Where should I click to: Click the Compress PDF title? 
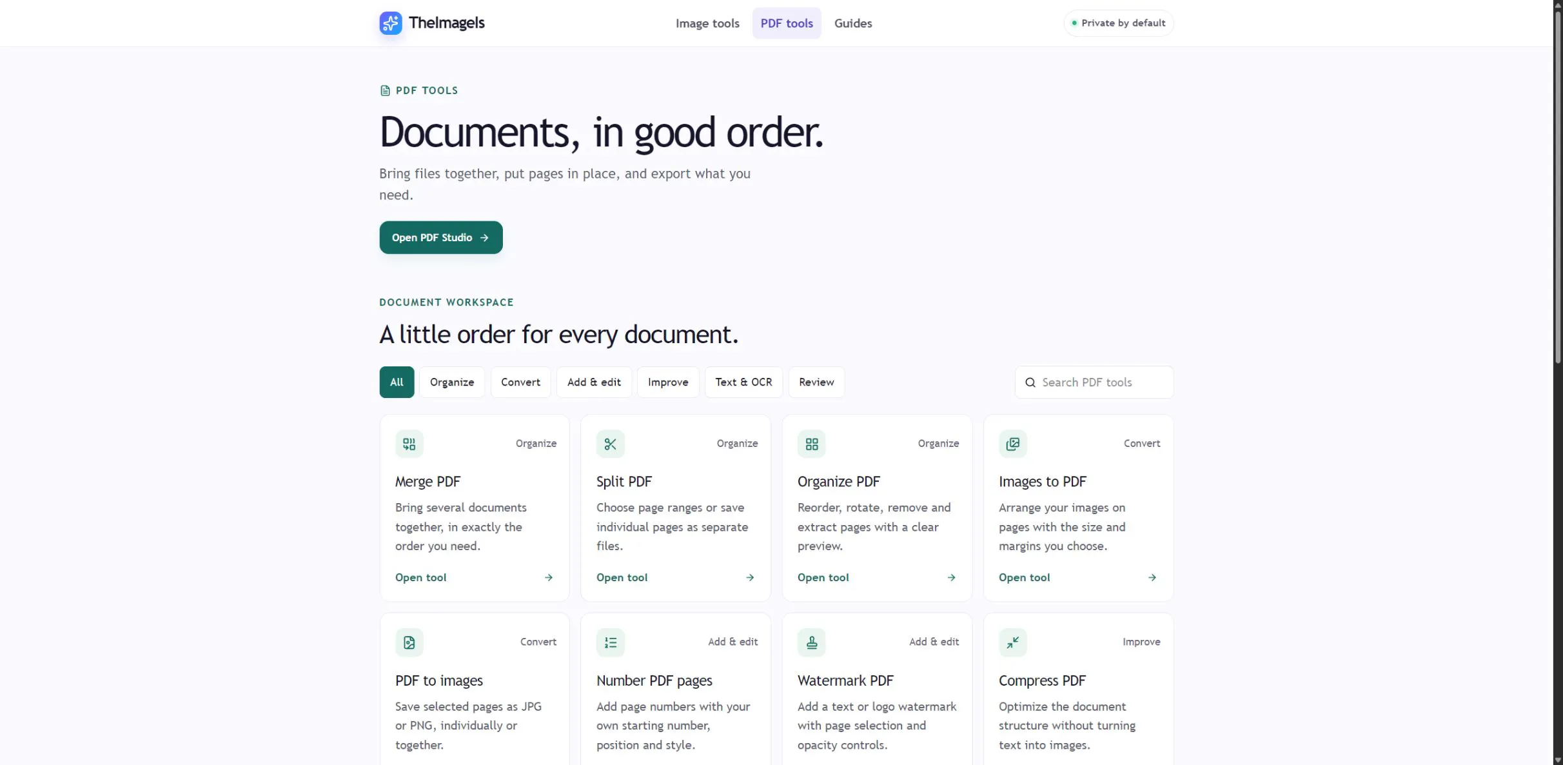[x=1042, y=681]
